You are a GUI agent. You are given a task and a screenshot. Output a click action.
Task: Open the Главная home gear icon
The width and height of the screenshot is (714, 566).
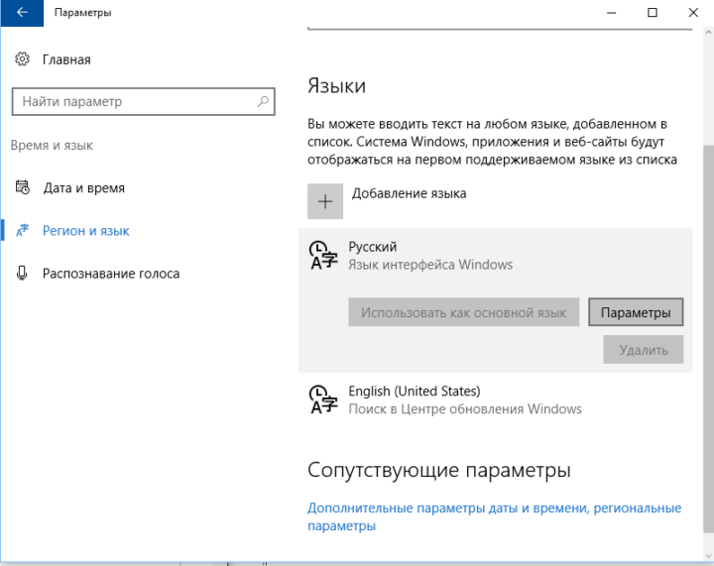[x=22, y=59]
